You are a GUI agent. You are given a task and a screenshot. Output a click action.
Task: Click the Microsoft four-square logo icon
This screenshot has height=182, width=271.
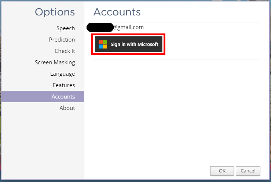pos(103,44)
